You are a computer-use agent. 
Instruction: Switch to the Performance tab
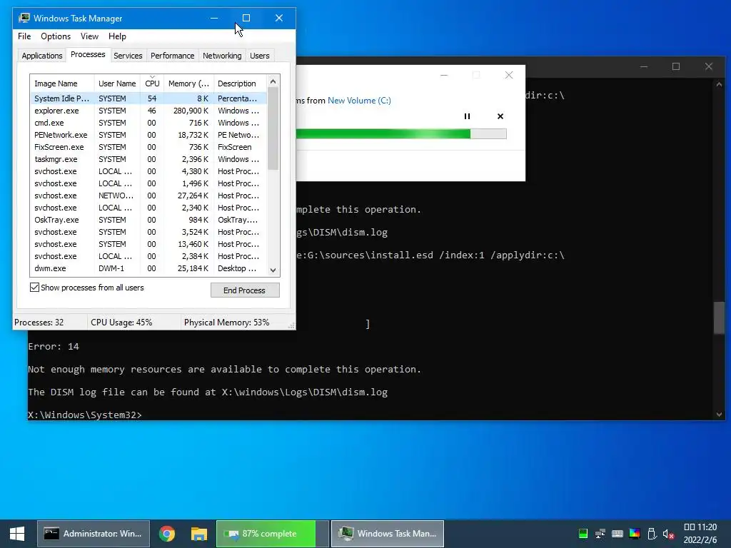click(172, 56)
